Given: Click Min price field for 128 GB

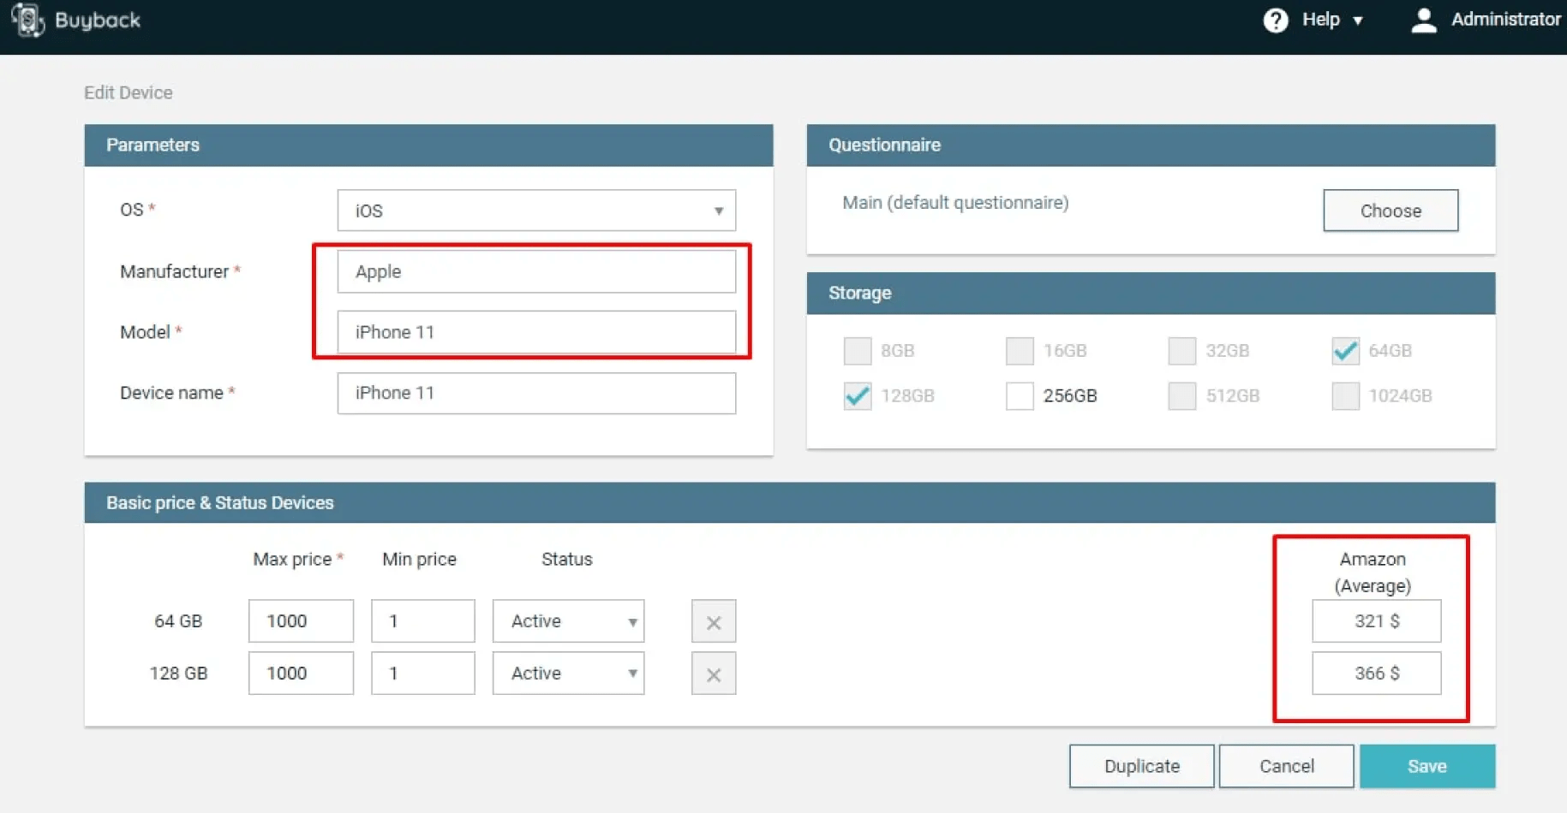Looking at the screenshot, I should pyautogui.click(x=422, y=674).
